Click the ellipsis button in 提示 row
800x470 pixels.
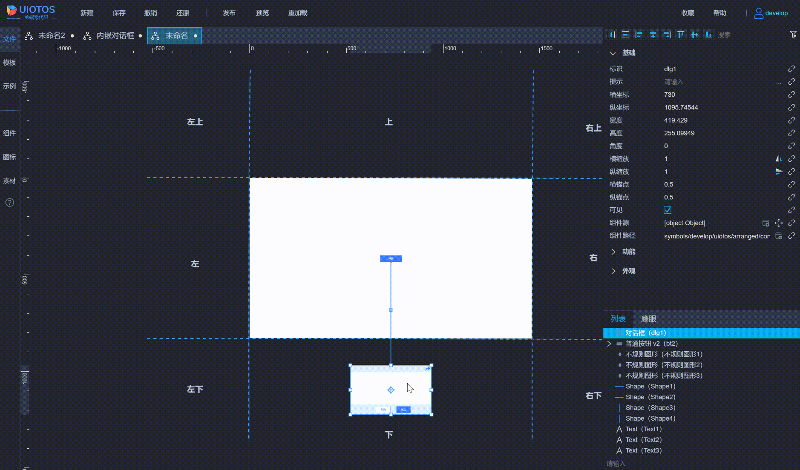coord(779,82)
